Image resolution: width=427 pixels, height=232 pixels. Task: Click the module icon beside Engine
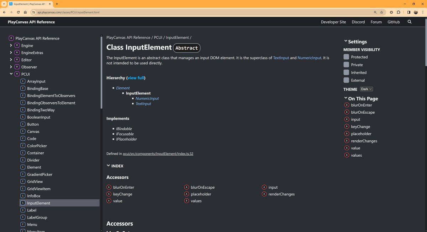click(17, 45)
